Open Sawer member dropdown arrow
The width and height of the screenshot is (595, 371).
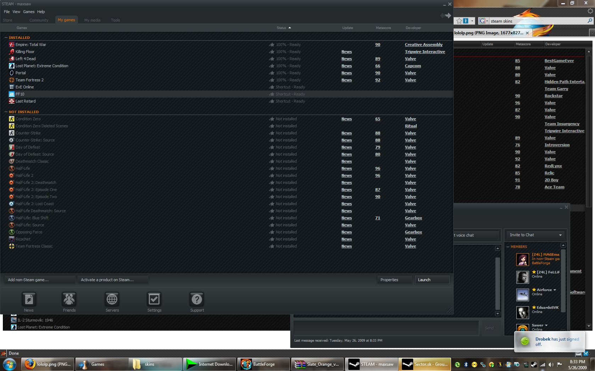pos(546,325)
